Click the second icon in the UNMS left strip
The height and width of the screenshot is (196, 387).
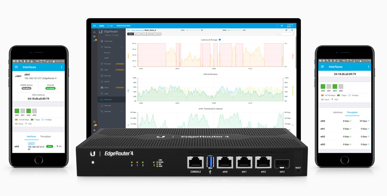[95, 36]
